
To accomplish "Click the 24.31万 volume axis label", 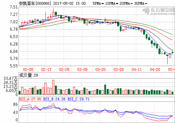I will click(10, 83).
